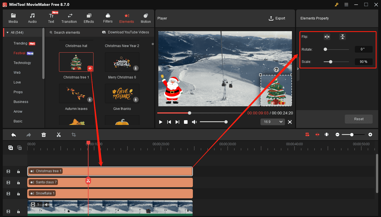The width and height of the screenshot is (381, 217).
Task: Flip the element horizontally
Action: pos(327,37)
